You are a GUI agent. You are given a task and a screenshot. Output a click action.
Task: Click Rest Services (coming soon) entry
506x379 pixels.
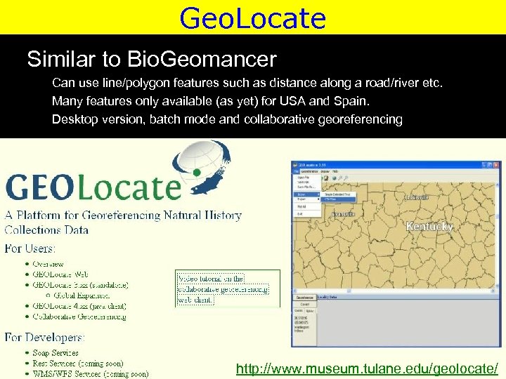[78, 364]
